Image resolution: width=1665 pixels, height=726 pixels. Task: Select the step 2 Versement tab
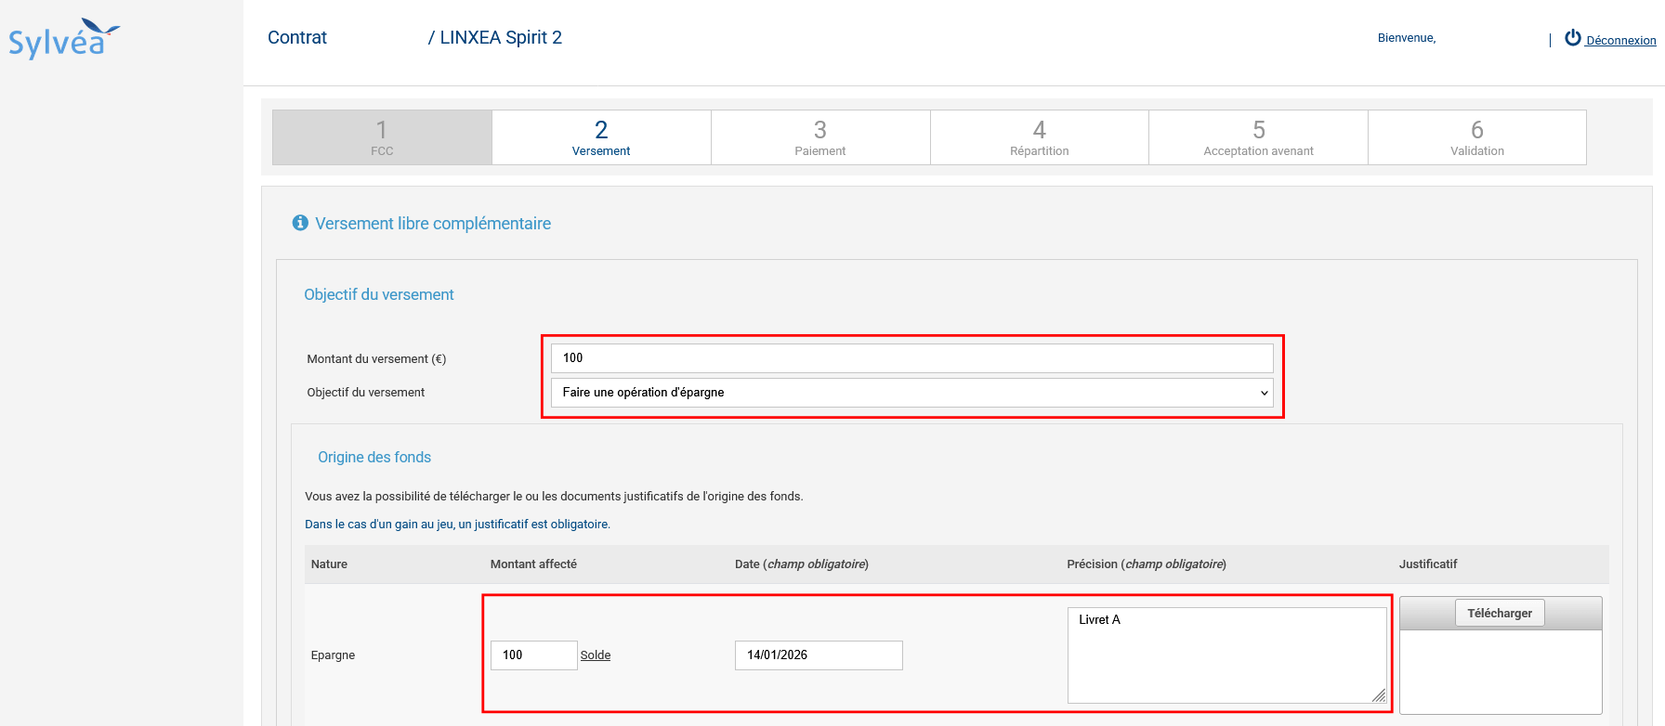(x=601, y=137)
